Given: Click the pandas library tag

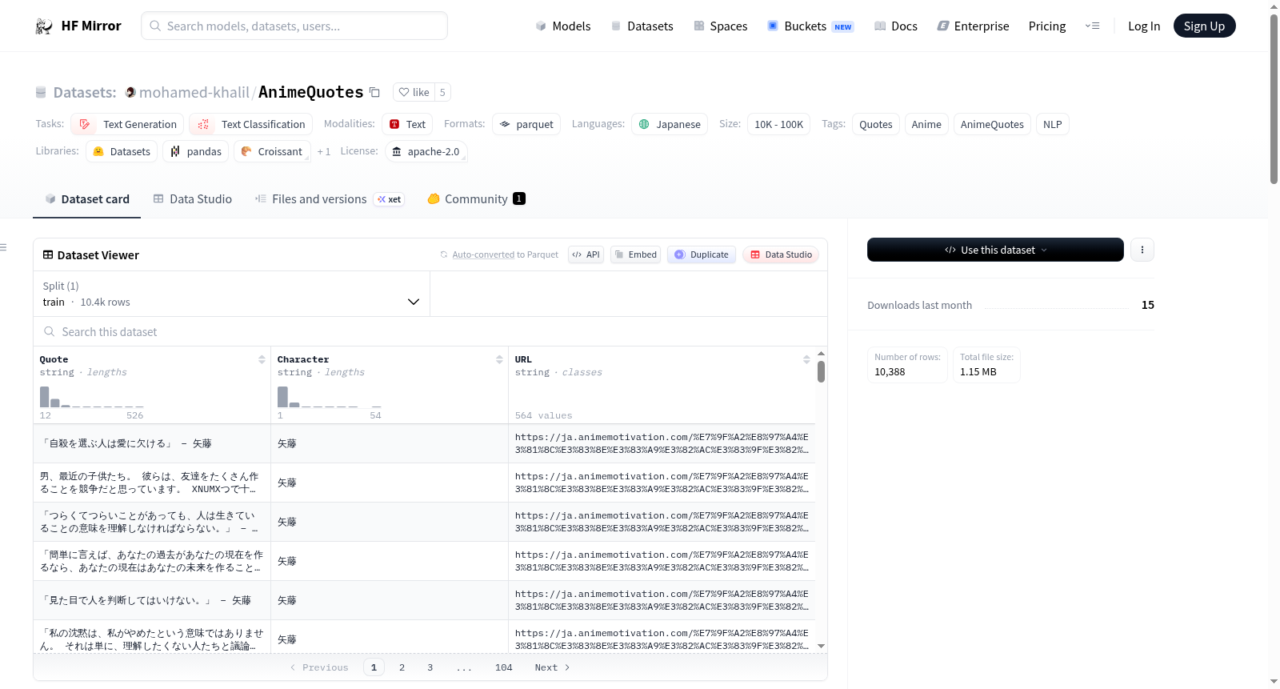Looking at the screenshot, I should tap(196, 151).
